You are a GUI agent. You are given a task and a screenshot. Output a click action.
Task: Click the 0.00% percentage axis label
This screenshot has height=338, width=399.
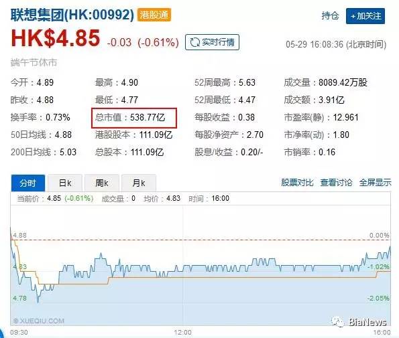click(380, 235)
